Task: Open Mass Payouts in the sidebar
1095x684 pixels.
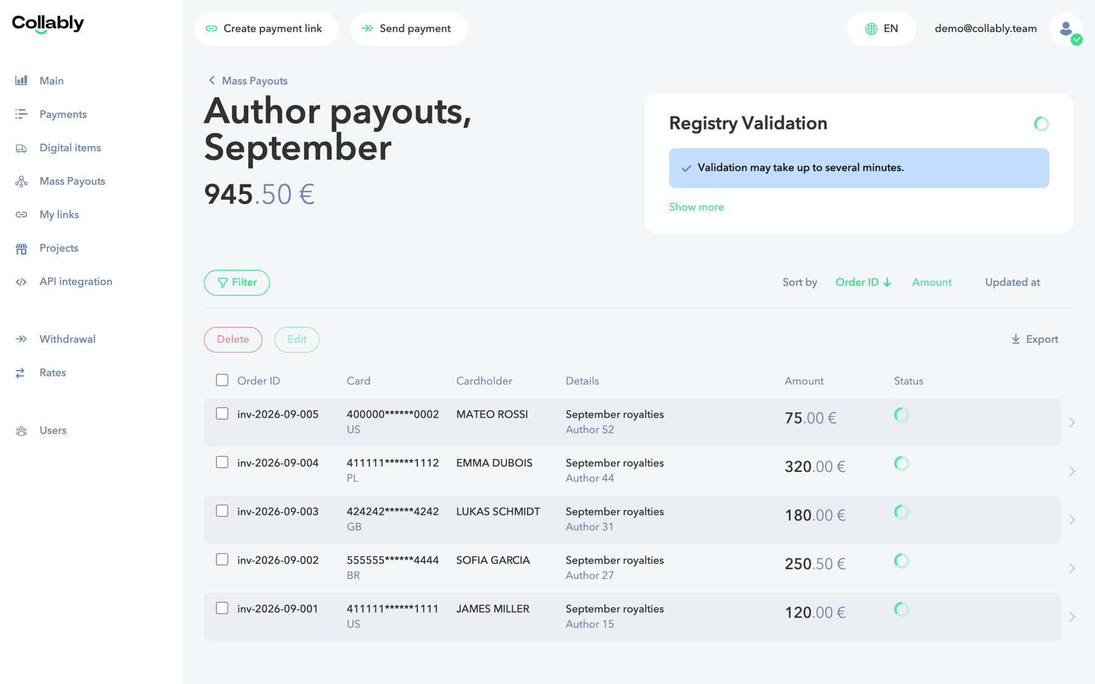Action: 72,181
